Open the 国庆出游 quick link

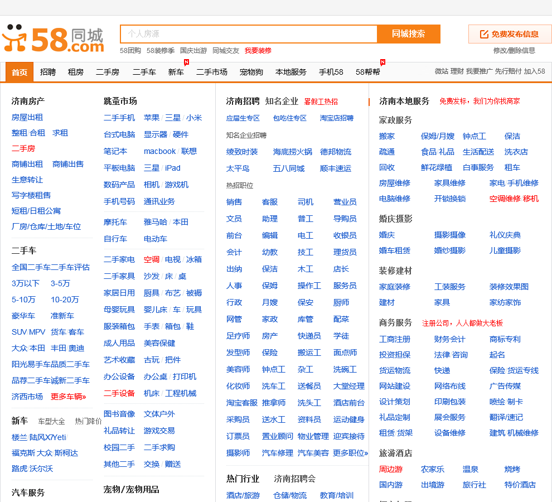coord(193,51)
